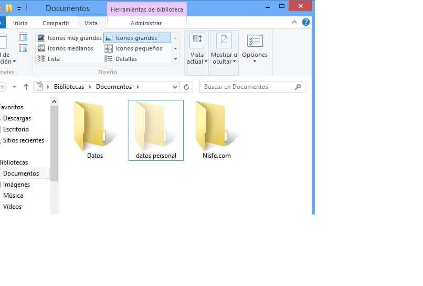Open Escritorio in navigation pane
Screen dimensions: 423x286
tap(16, 129)
